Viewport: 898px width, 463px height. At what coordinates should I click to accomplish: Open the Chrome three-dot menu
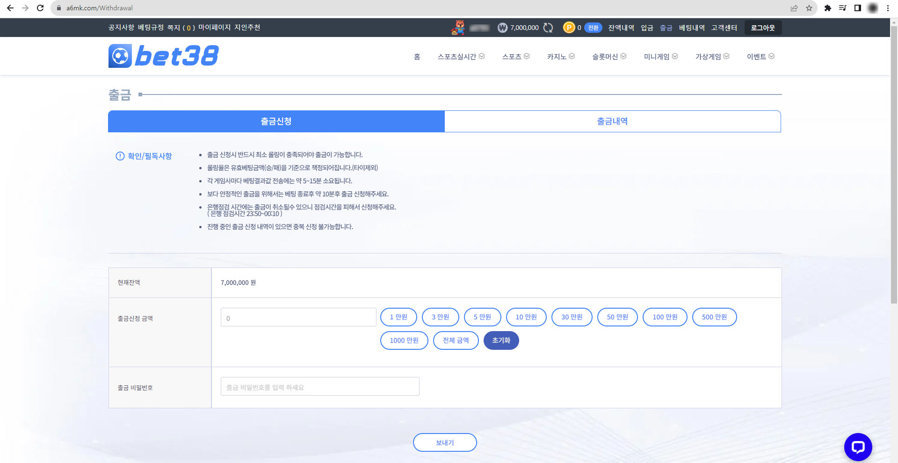888,8
